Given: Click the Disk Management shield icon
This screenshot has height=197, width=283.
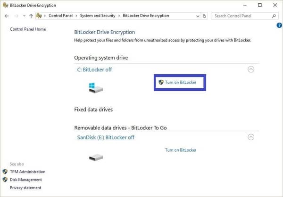Looking at the screenshot, I should (5, 180).
